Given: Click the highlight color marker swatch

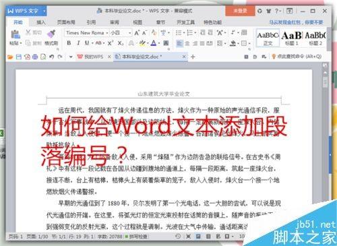Looking at the screenshot, I should [x=142, y=43].
